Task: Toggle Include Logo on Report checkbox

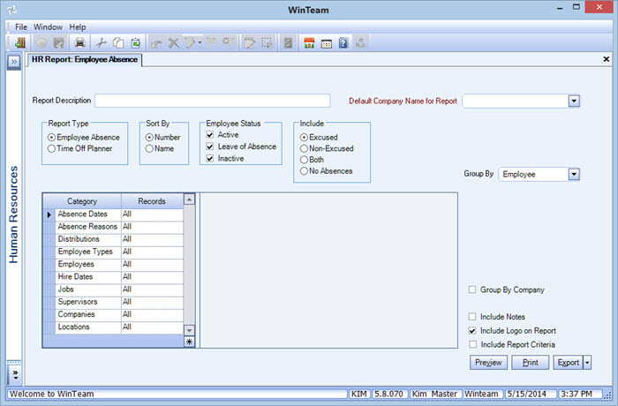Action: (x=472, y=331)
